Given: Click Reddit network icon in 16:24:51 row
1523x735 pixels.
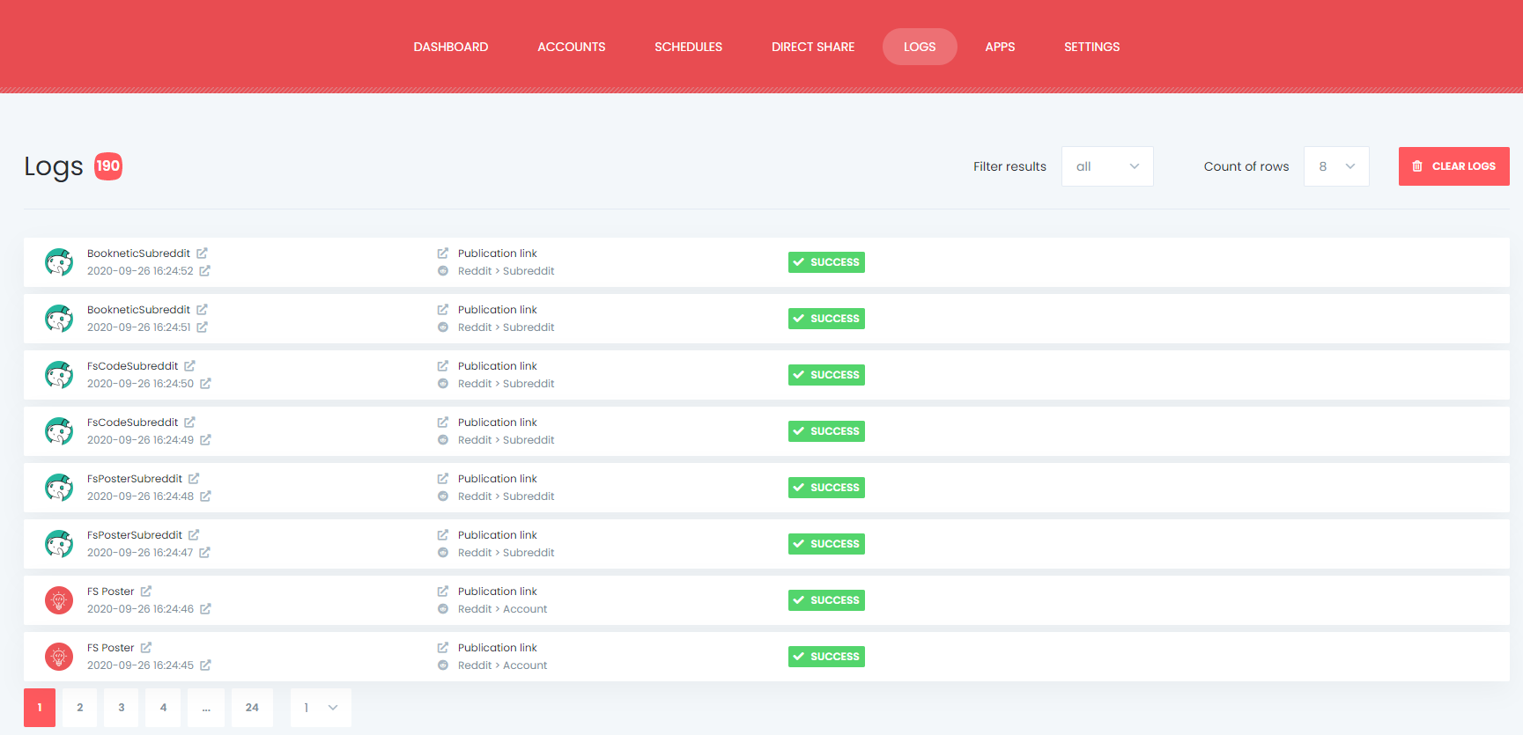Looking at the screenshot, I should (443, 327).
